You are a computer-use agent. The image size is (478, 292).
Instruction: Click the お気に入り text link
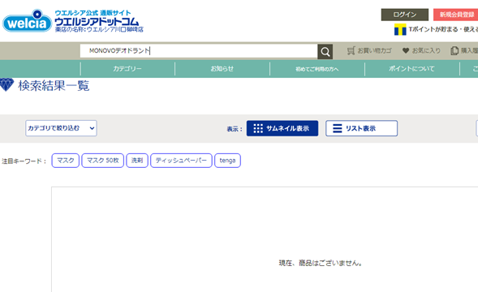[426, 50]
